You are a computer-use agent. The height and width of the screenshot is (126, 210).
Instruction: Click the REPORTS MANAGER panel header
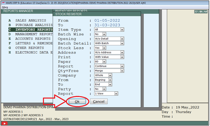(18, 11)
